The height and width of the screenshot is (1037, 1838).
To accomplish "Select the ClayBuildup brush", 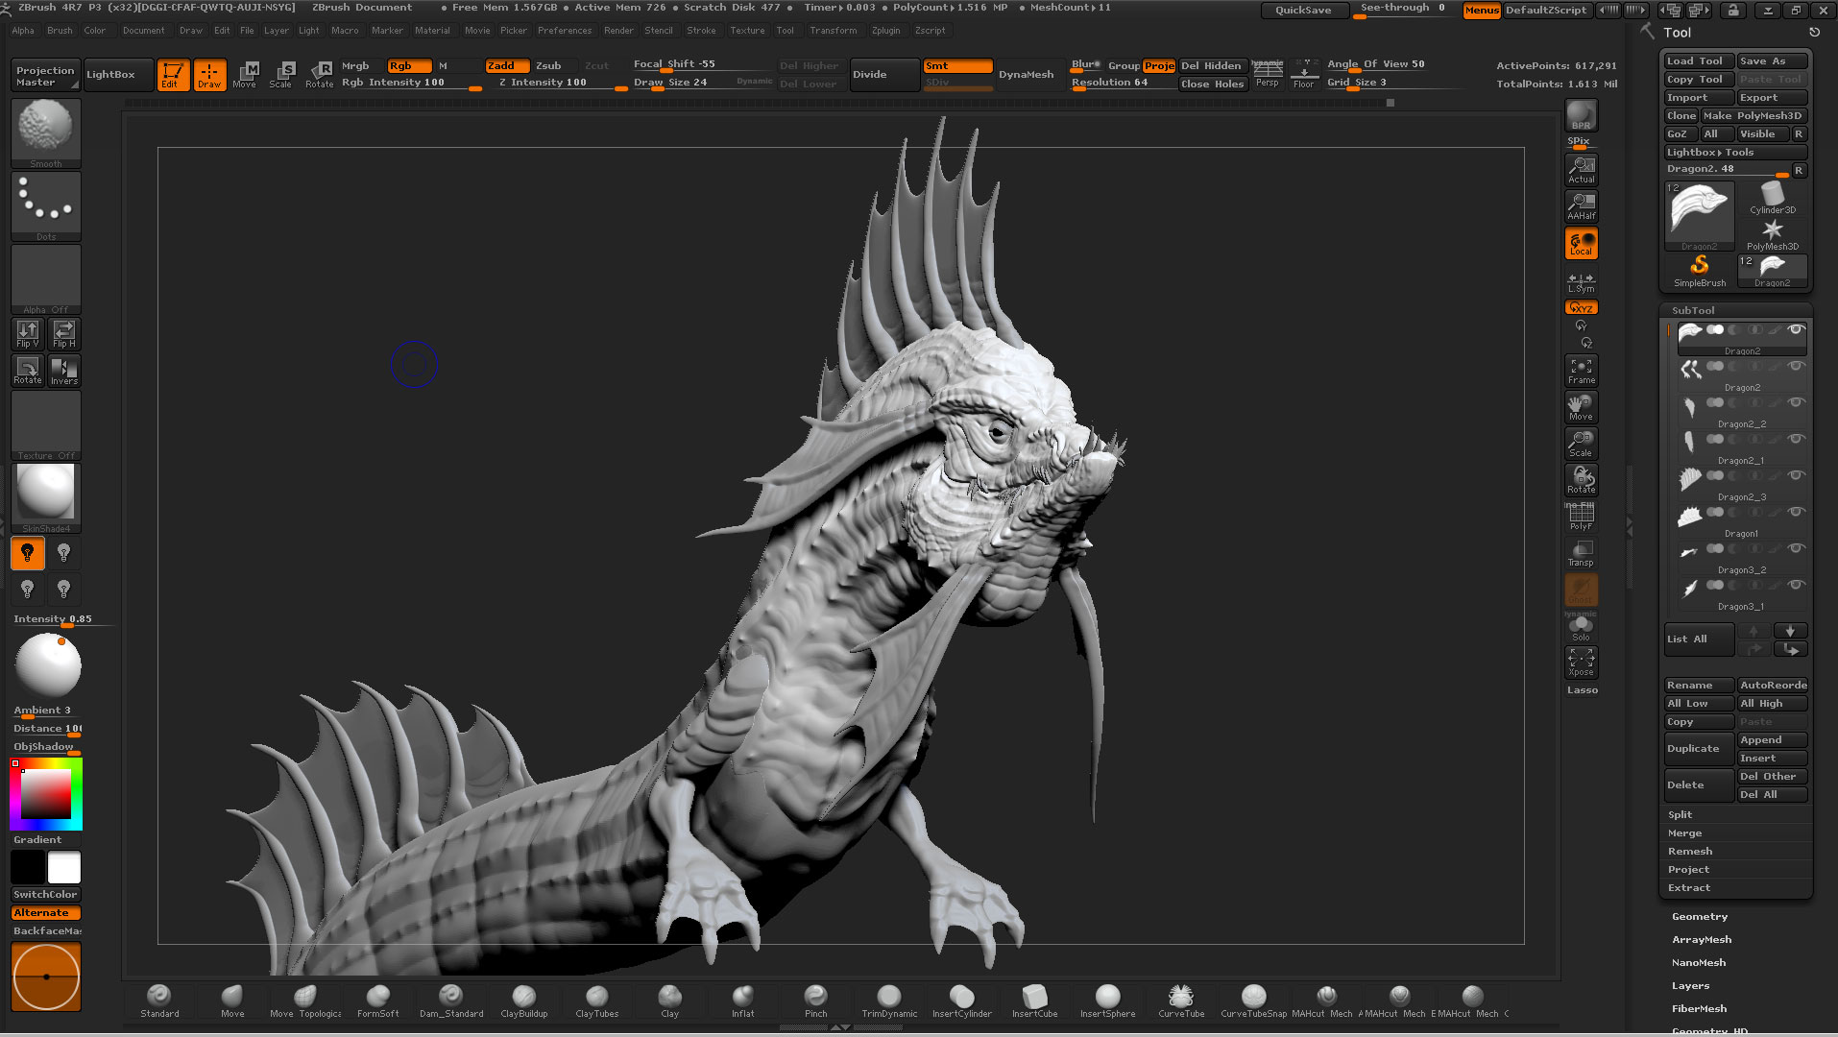I will click(x=524, y=1001).
